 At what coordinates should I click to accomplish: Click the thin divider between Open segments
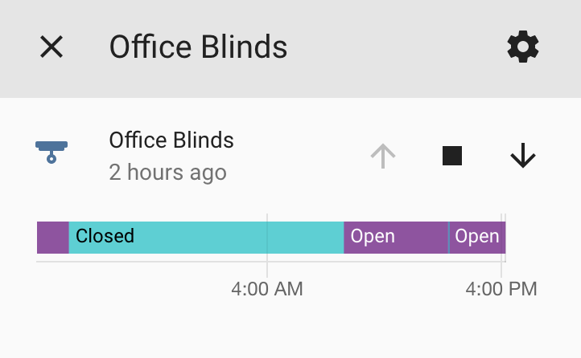click(x=449, y=238)
